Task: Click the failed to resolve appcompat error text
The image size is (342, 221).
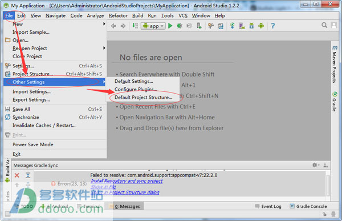Action: point(154,175)
